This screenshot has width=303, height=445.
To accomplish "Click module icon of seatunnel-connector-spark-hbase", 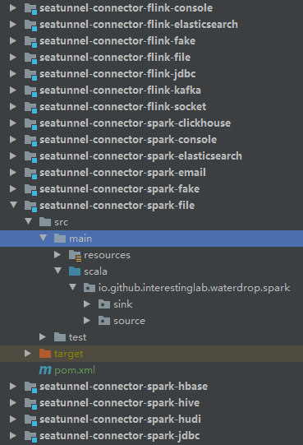I will pyautogui.click(x=30, y=387).
